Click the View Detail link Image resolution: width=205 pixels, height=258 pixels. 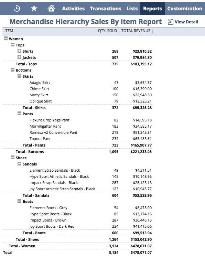click(186, 22)
